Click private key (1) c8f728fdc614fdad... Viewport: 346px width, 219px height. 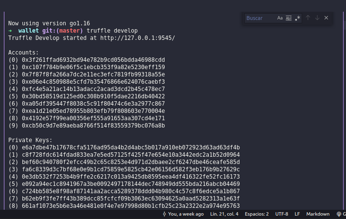tap(131, 155)
